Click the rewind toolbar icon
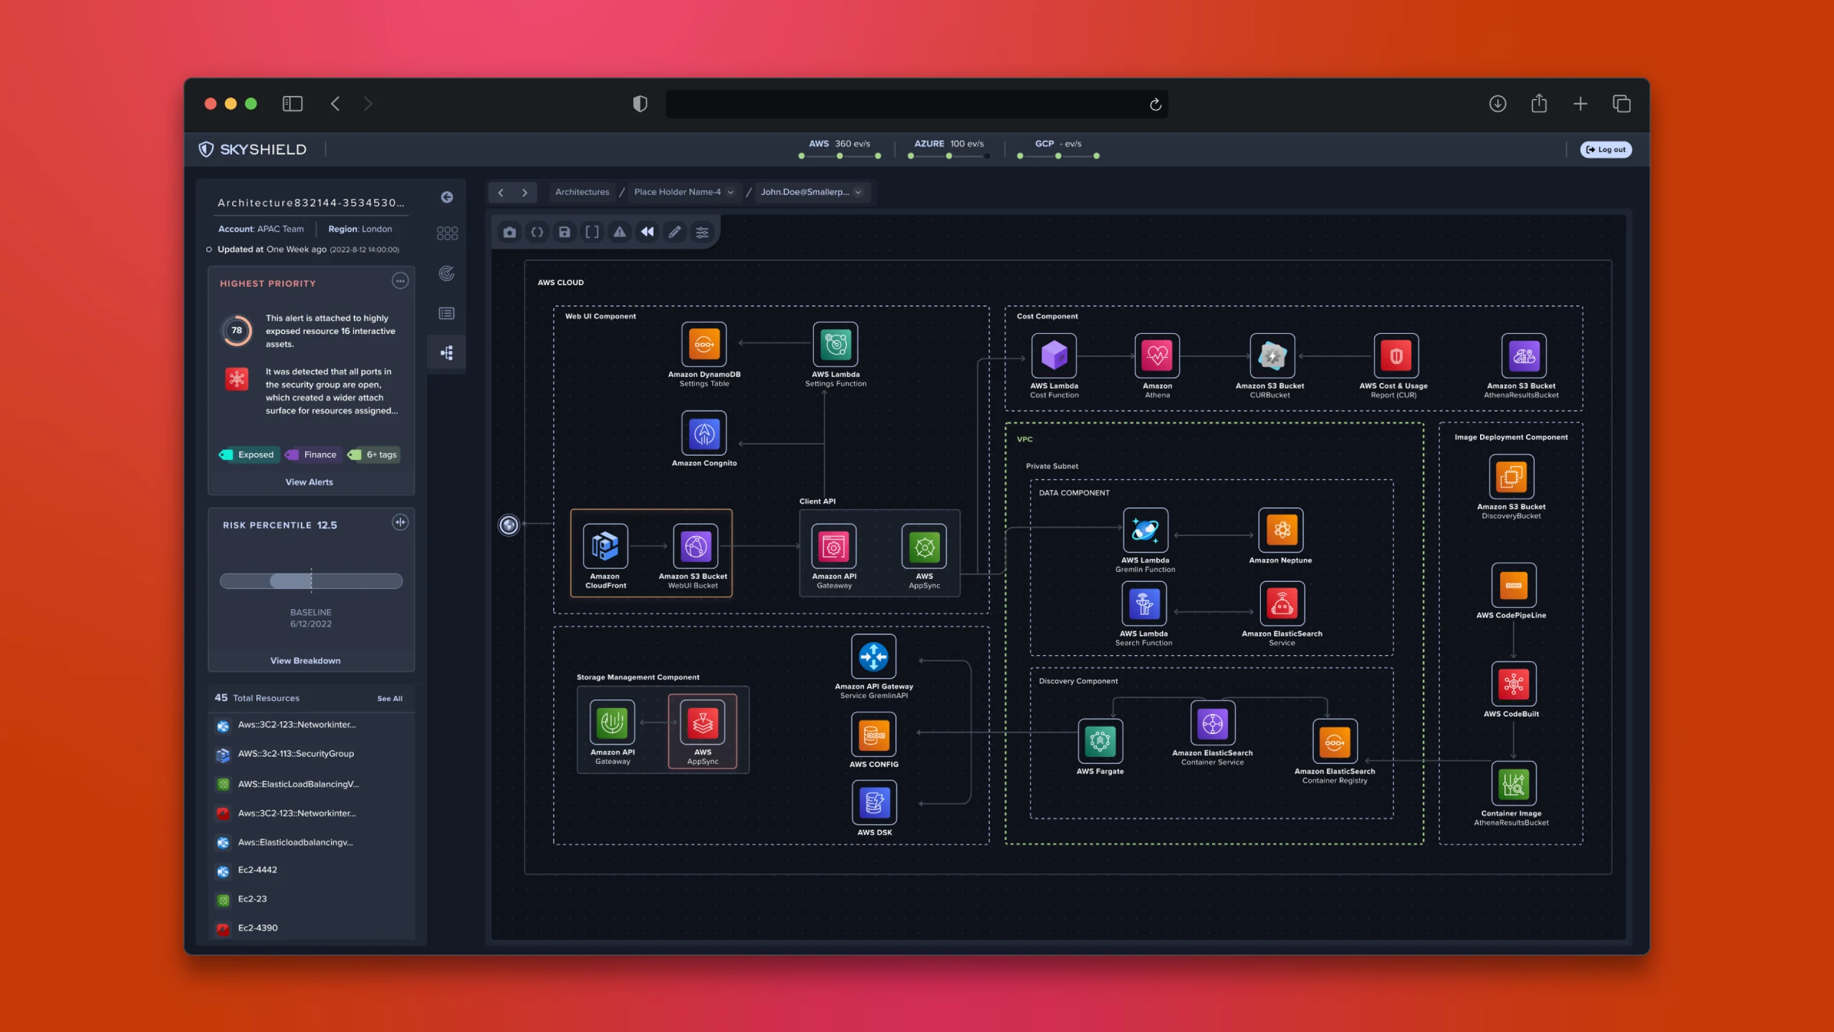Image resolution: width=1834 pixels, height=1032 pixels. pos(647,232)
